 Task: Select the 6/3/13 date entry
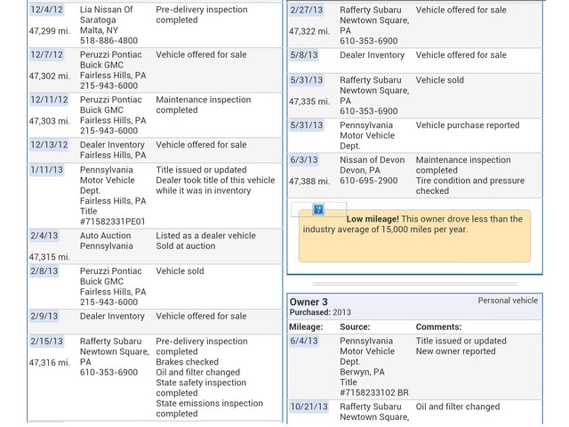304,160
